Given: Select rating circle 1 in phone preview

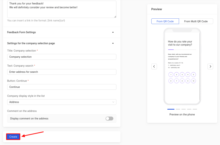Looking at the screenshot, I should pyautogui.click(x=171, y=75).
